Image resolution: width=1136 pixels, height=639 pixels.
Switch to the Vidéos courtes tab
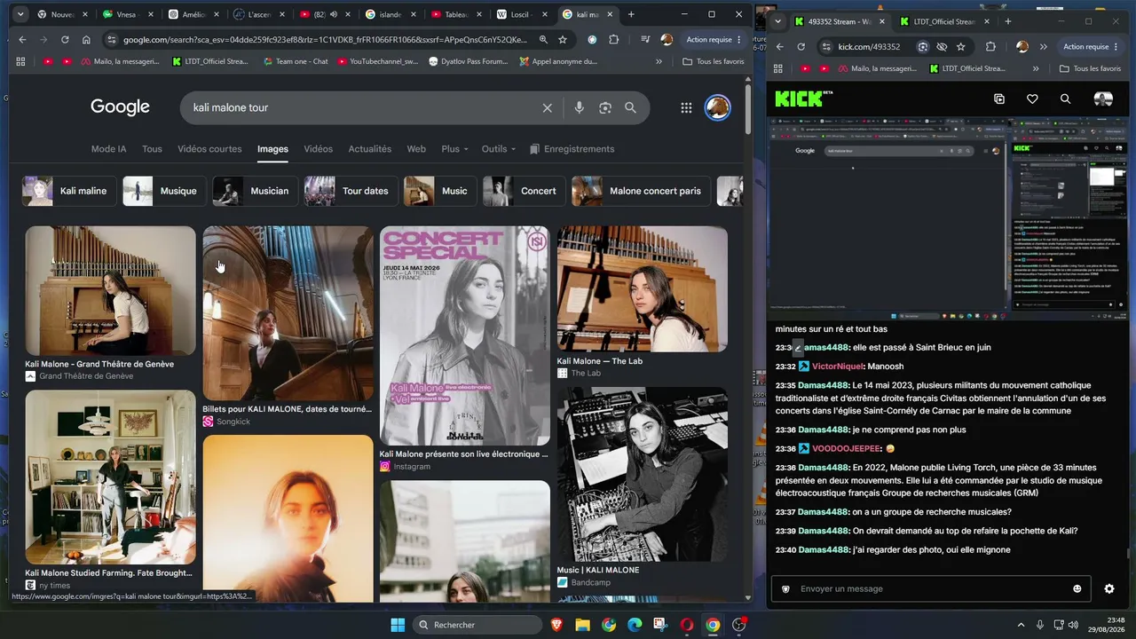pyautogui.click(x=209, y=149)
